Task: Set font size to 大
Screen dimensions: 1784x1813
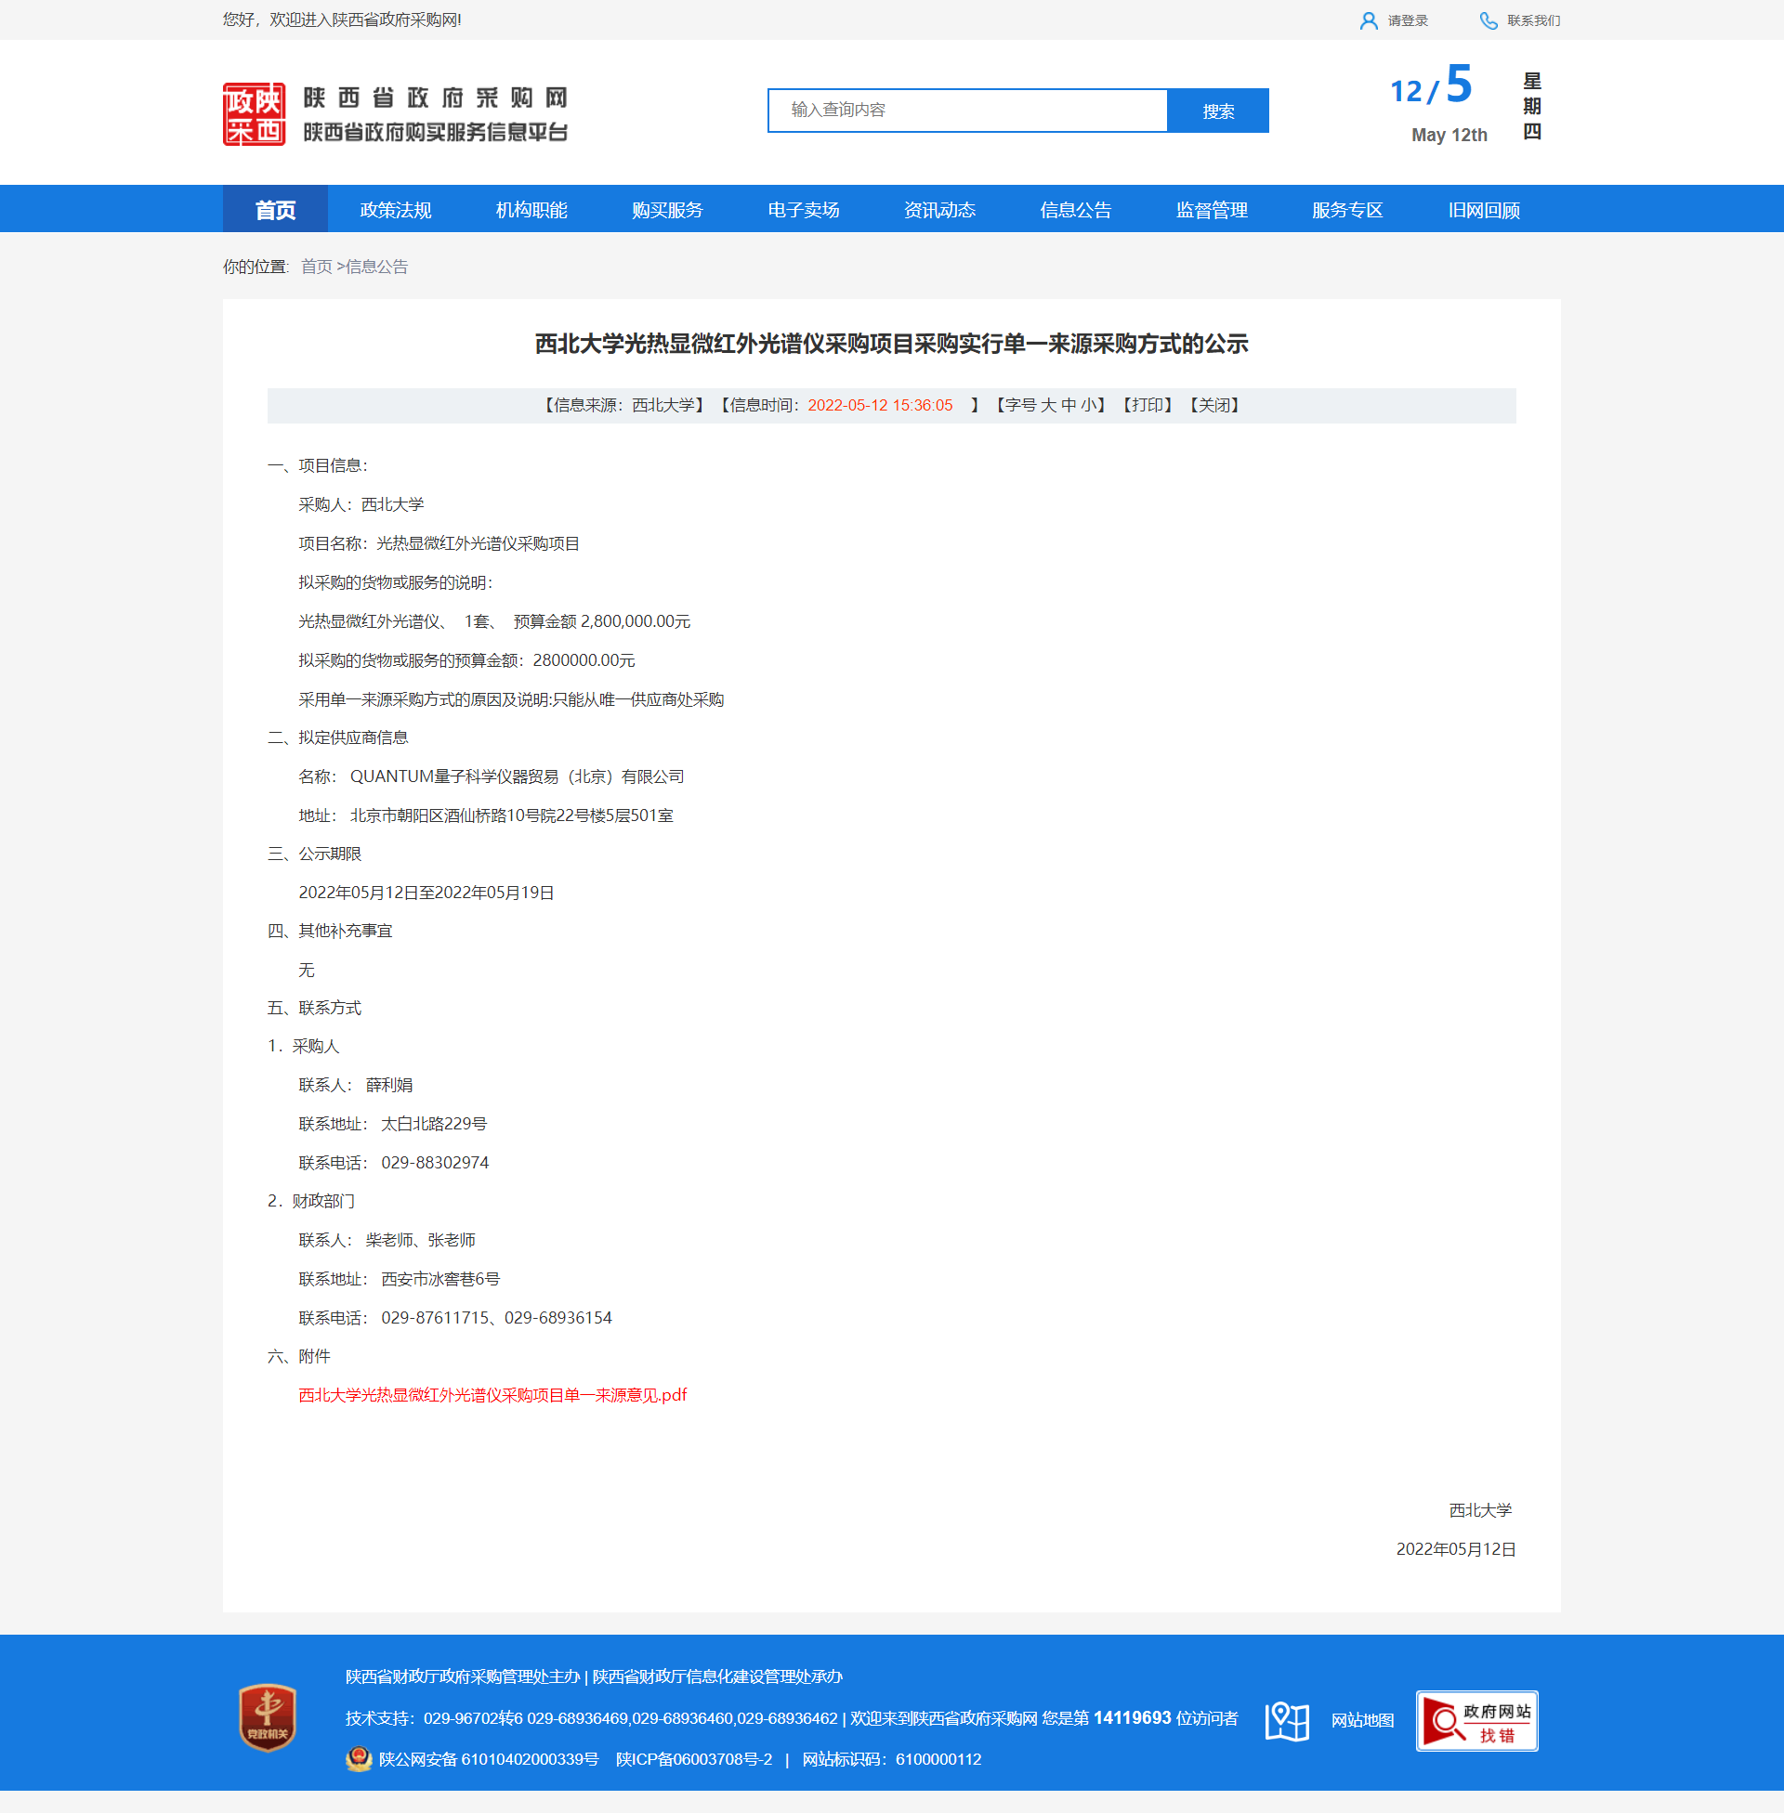Action: point(1047,405)
